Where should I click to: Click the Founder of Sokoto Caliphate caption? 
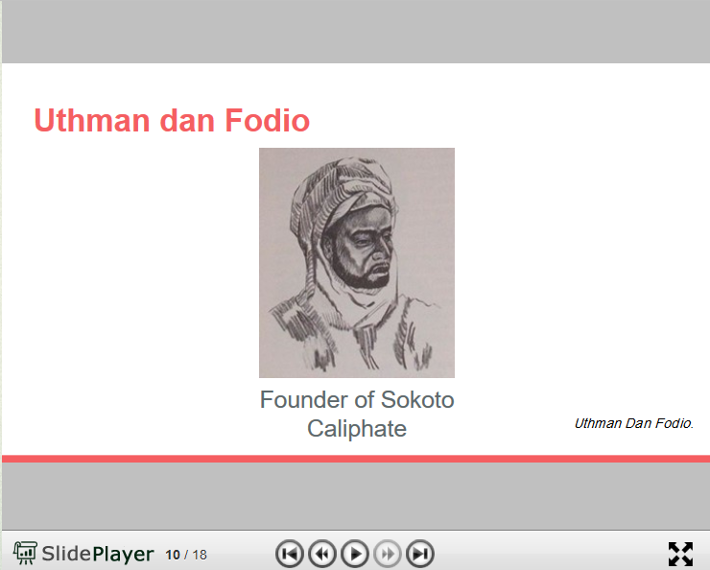click(x=357, y=414)
